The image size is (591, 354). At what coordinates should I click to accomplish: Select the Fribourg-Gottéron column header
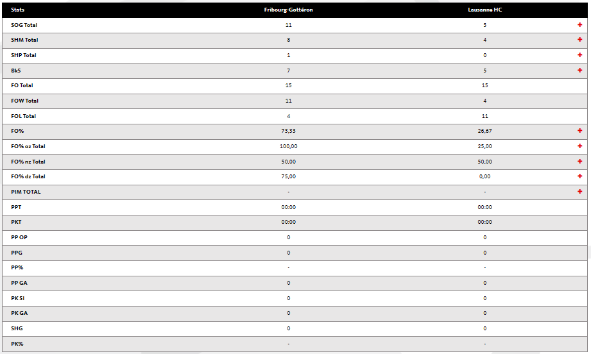pos(288,10)
